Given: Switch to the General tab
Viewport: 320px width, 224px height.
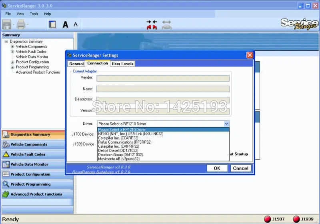Looking at the screenshot, I should tap(76, 64).
